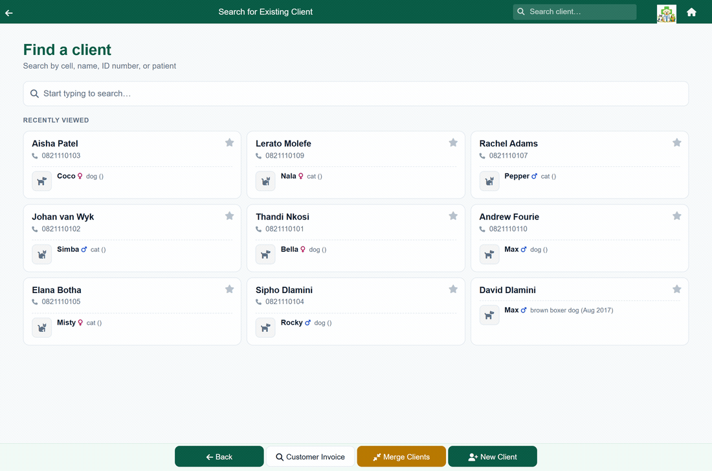The image size is (712, 471).
Task: Focus the header Search client field
Action: [x=574, y=12]
